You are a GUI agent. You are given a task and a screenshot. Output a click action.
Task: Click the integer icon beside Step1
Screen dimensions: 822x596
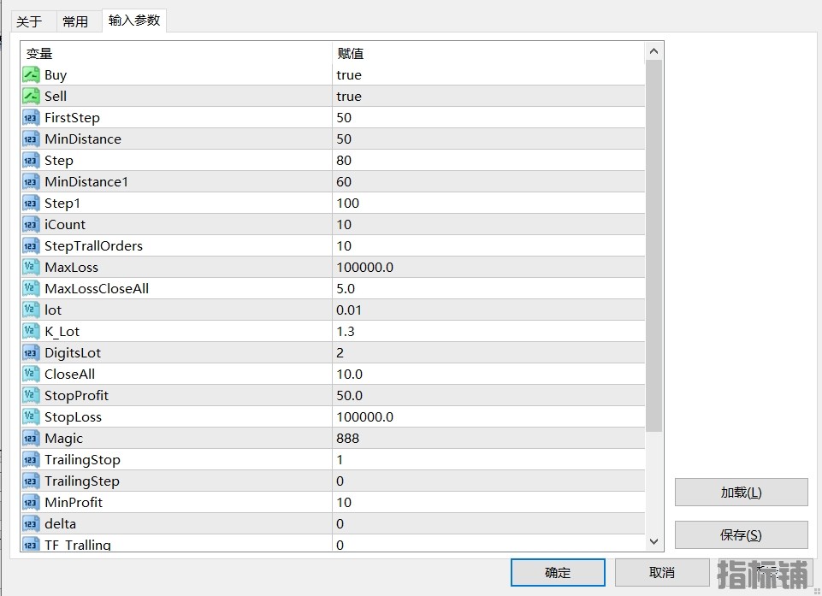coord(31,204)
